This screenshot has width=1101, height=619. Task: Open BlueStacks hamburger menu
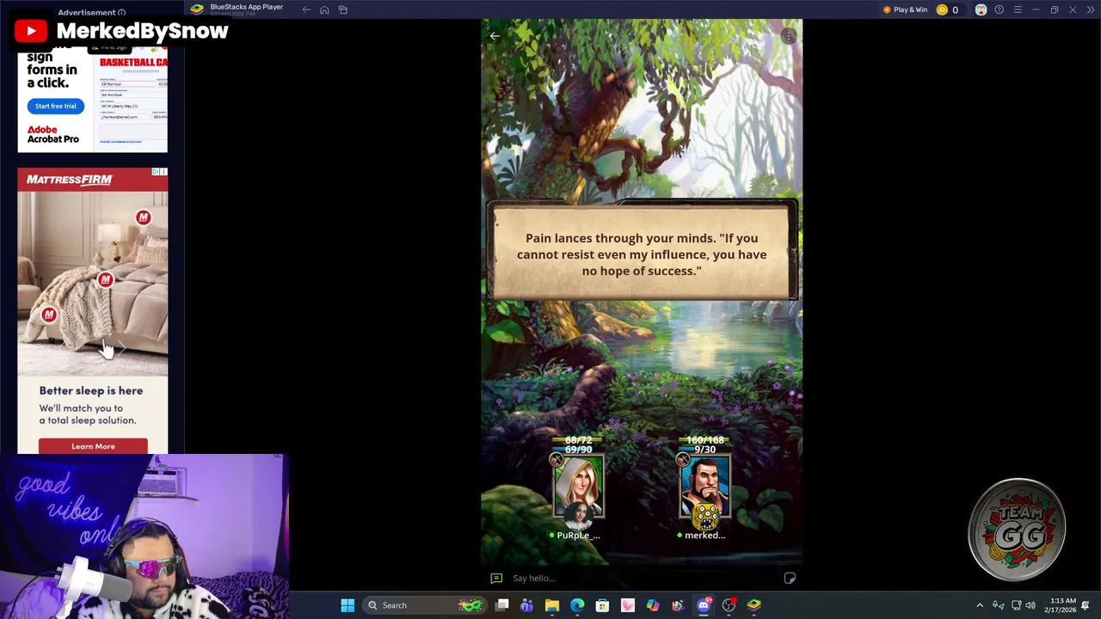(x=1018, y=9)
